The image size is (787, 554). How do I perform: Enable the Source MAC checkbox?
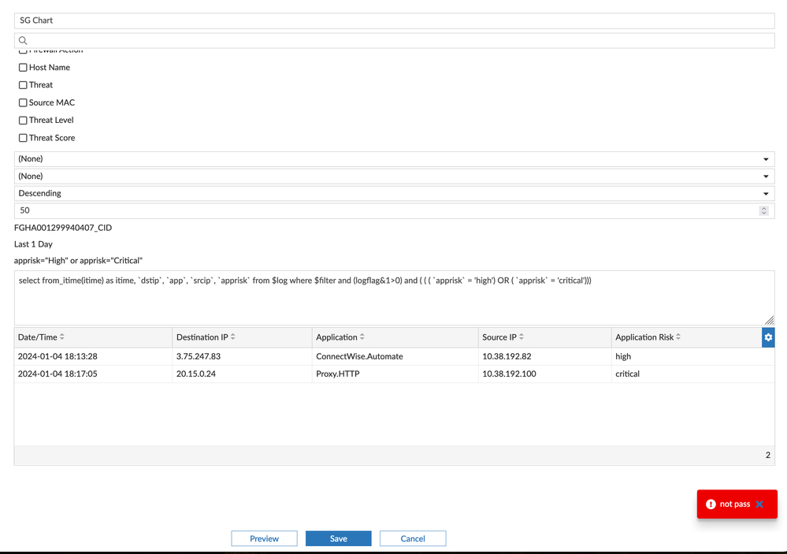pyautogui.click(x=23, y=102)
